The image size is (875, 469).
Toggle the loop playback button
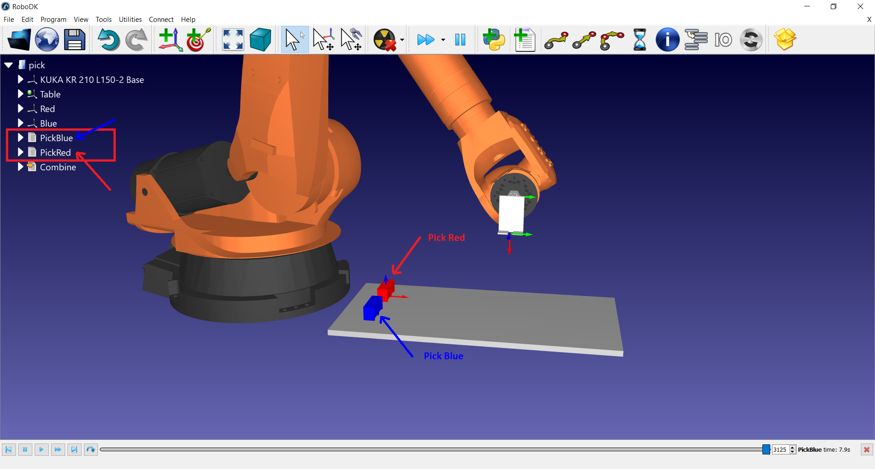[x=91, y=449]
